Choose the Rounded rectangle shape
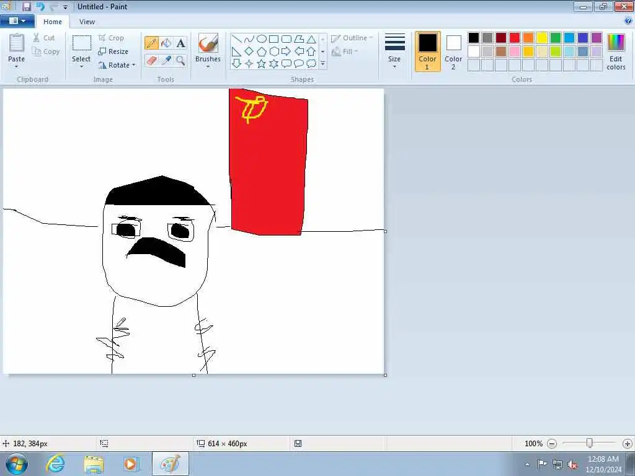635x476 pixels. point(286,39)
